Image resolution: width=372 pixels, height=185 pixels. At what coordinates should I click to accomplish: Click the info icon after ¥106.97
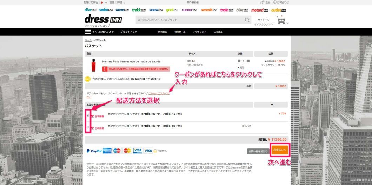[159, 79]
